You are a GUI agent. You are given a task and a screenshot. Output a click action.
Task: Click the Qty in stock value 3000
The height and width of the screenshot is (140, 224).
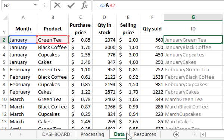[x=104, y=47]
